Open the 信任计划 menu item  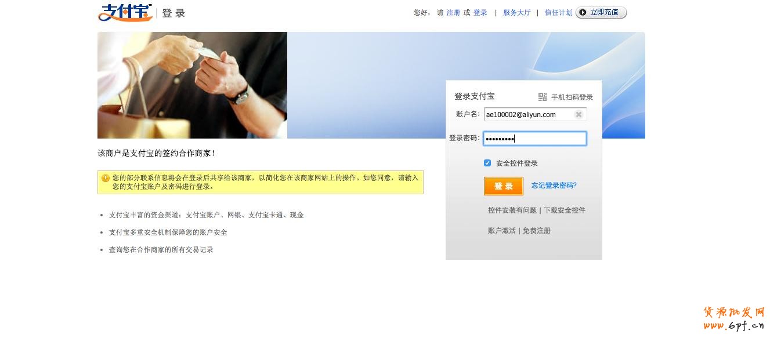558,13
